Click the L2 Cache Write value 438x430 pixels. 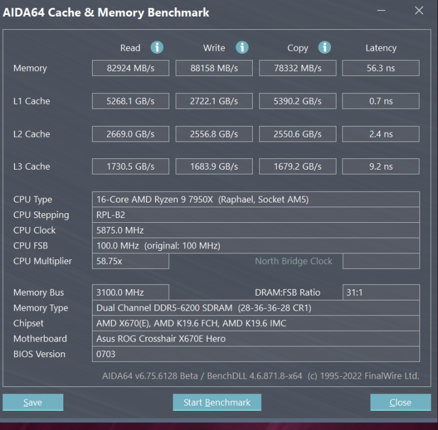tap(214, 134)
